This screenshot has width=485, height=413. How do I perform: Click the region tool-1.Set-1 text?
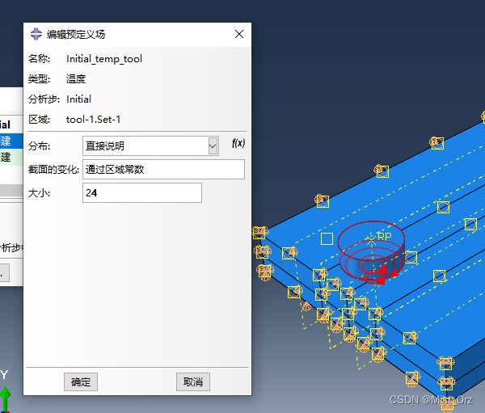coord(94,120)
